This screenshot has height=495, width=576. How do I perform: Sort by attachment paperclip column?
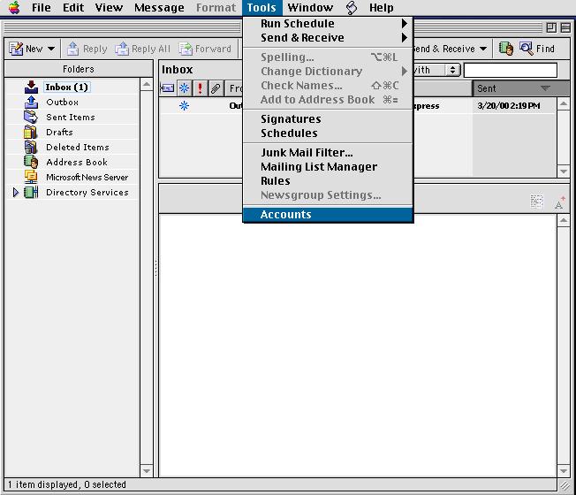(216, 88)
